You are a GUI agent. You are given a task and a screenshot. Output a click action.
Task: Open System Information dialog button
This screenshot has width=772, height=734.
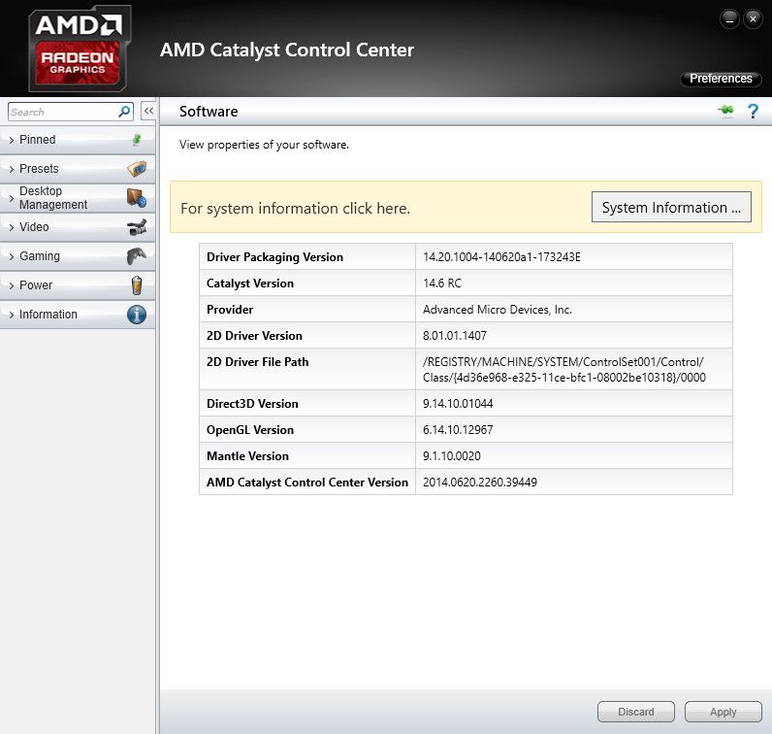671,207
